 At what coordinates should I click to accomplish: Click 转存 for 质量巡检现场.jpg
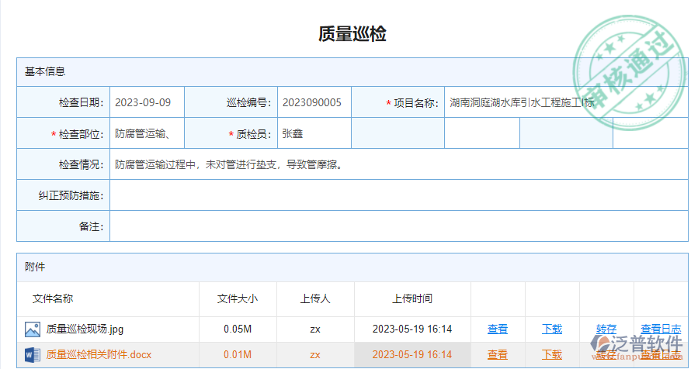[606, 329]
